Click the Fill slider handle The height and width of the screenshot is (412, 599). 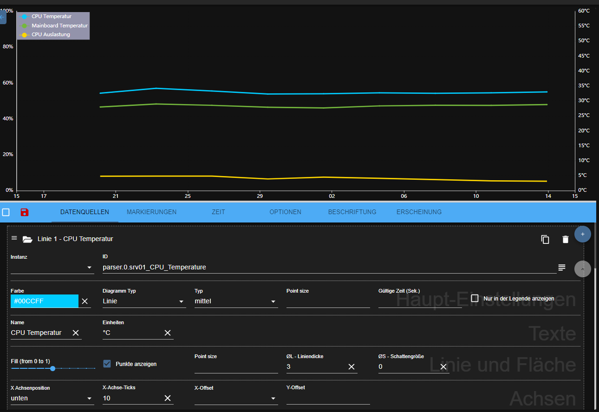click(x=53, y=368)
